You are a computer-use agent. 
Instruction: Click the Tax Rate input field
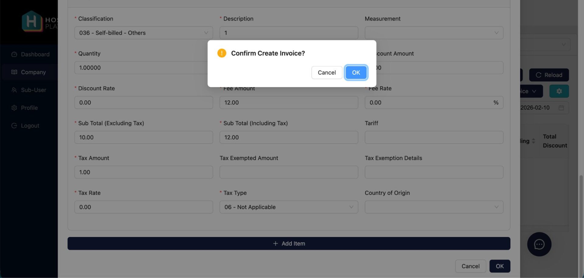(144, 207)
